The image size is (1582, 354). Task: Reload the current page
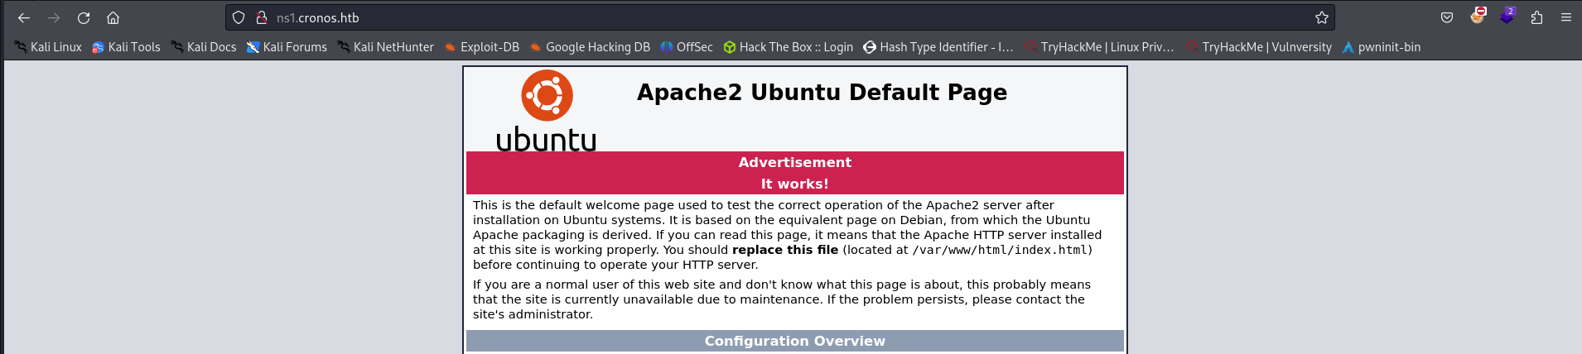84,17
